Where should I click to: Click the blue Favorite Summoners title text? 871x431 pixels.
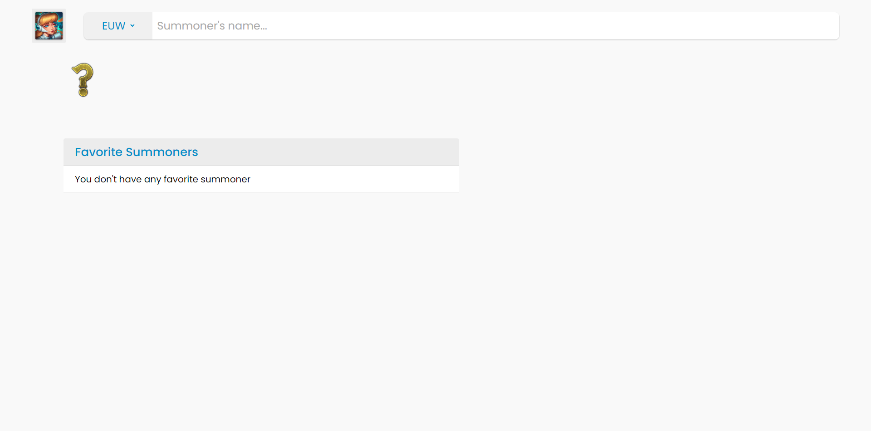pos(136,152)
